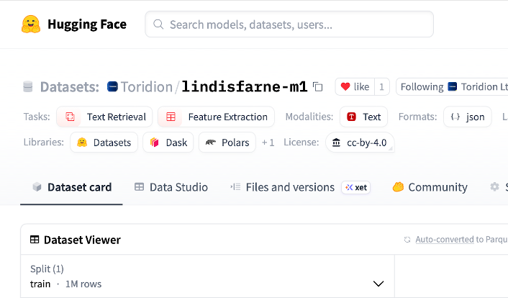
Task: Select the Feature Extraction task tag
Action: [216, 117]
